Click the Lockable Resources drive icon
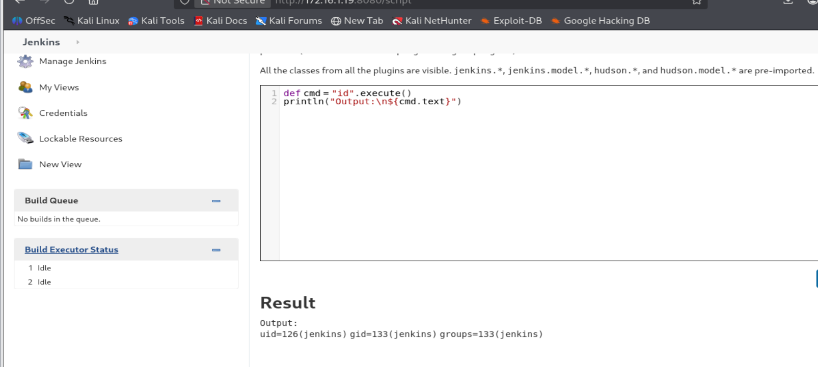Viewport: 818px width, 367px height. (25, 138)
